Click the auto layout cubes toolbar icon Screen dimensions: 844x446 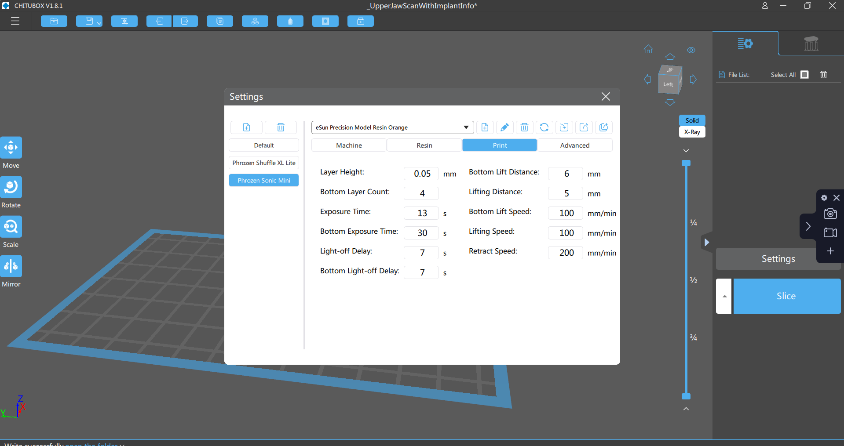pos(255,21)
